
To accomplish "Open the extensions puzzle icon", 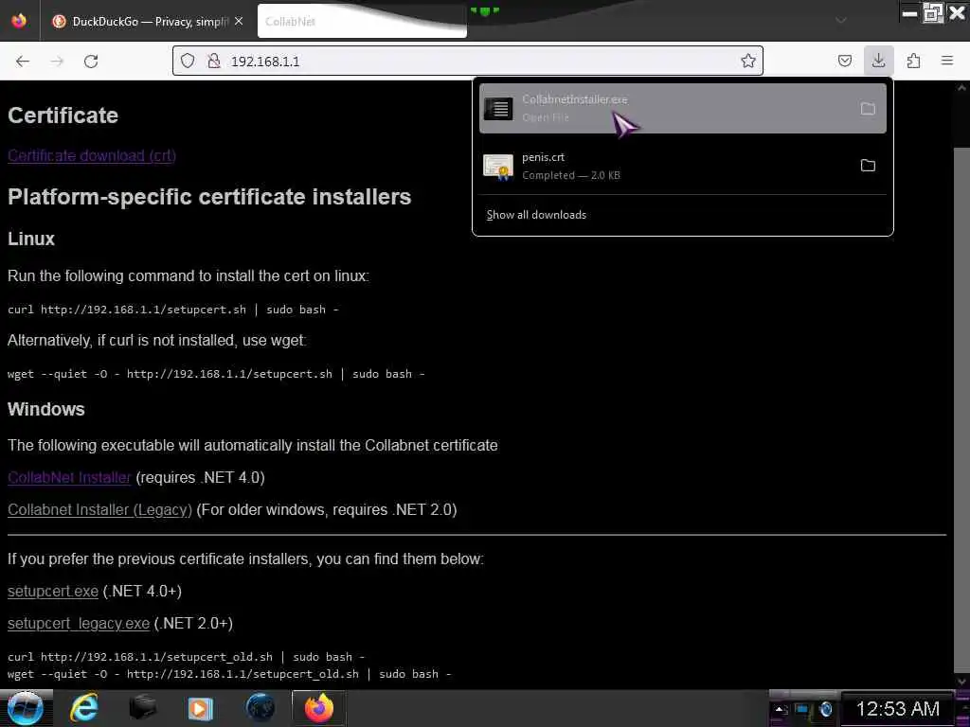I will (913, 61).
